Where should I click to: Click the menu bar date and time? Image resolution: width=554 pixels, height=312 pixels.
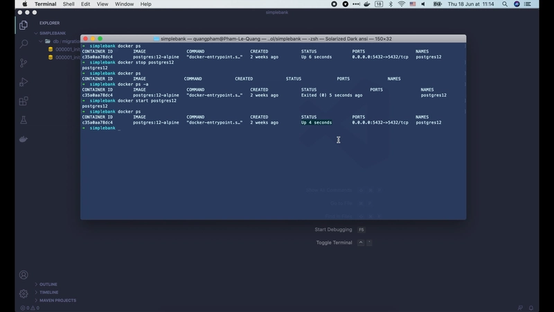click(x=471, y=4)
